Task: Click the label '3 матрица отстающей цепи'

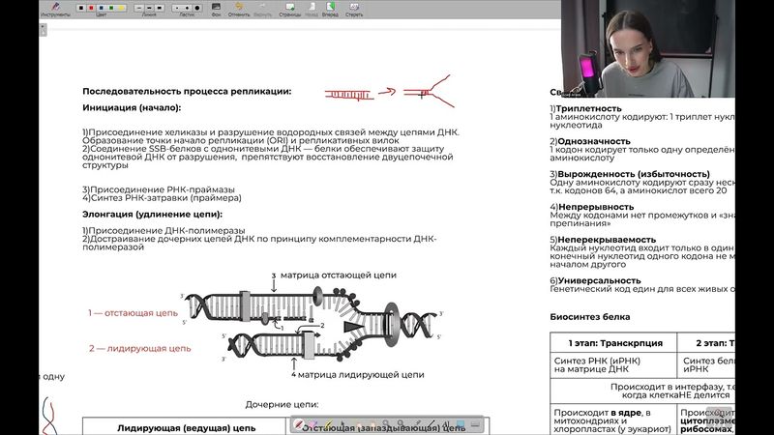Action: pos(334,275)
